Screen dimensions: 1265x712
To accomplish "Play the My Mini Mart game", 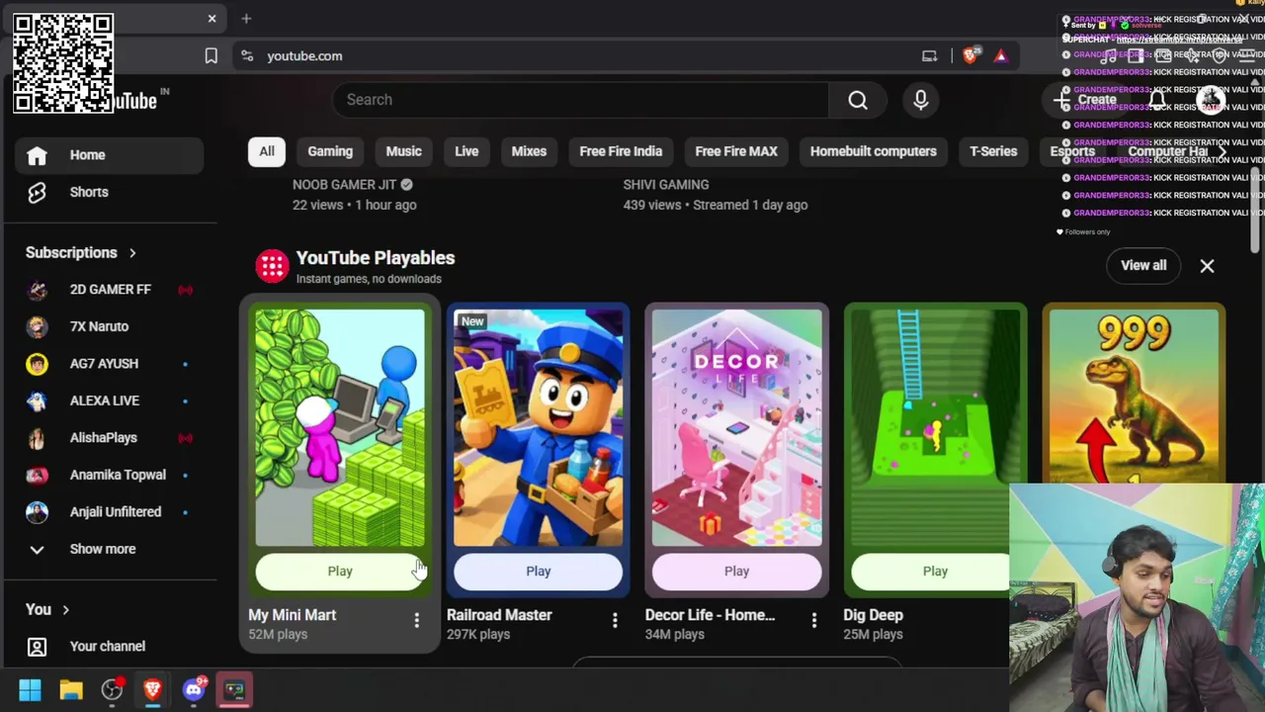I will tap(340, 572).
